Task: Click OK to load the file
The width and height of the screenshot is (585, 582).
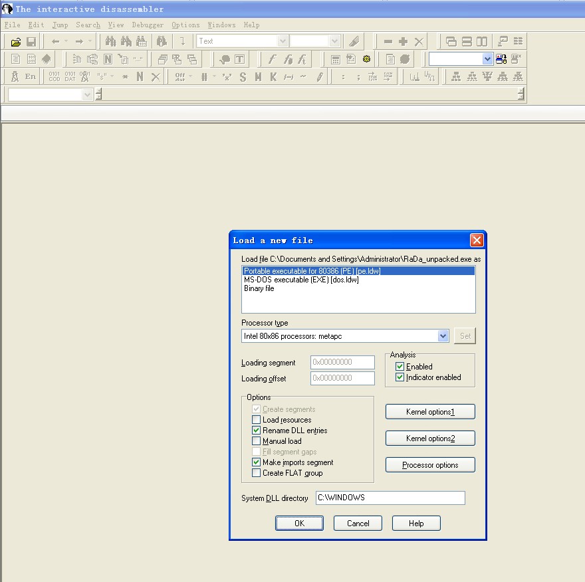Action: [299, 523]
